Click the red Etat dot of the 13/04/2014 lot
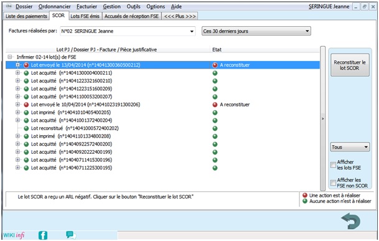 tap(215, 65)
